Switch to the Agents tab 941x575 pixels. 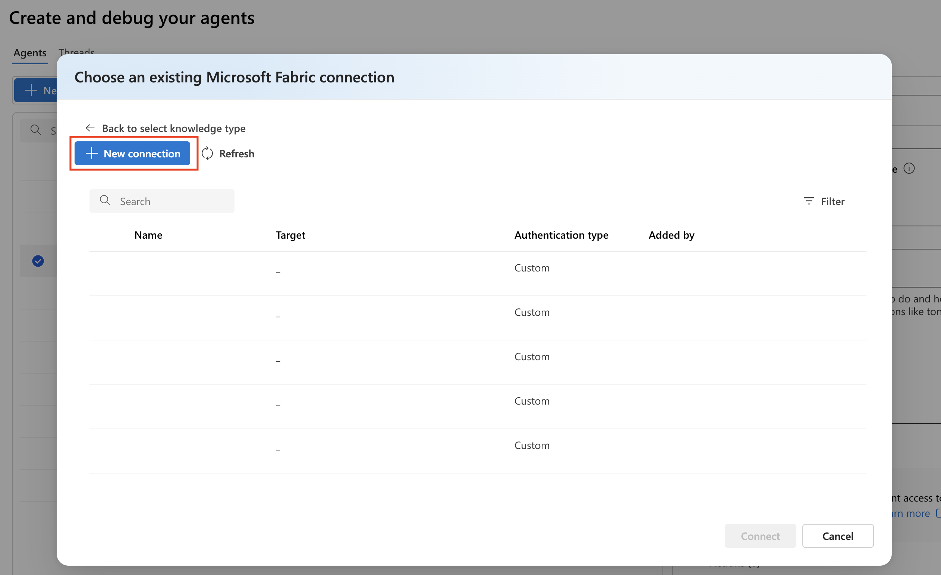pos(30,53)
